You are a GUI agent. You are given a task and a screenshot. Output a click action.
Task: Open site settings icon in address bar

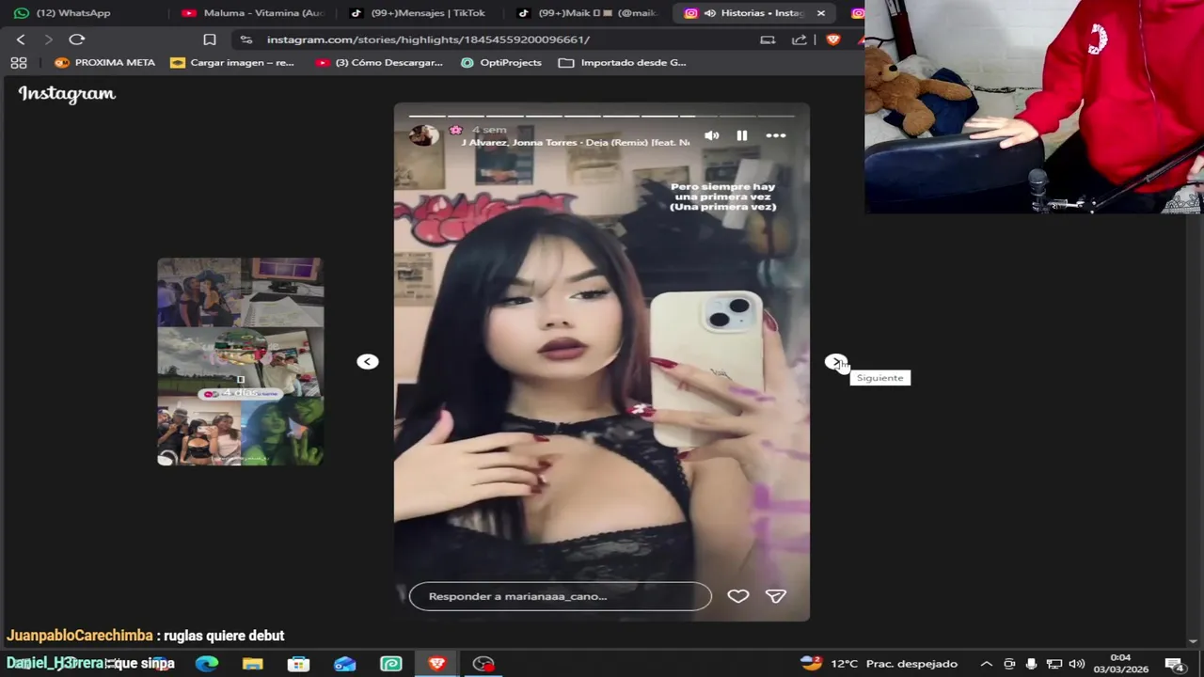(x=246, y=39)
